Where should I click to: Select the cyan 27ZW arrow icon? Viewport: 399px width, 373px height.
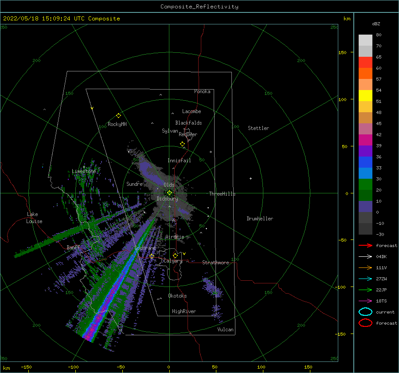pyautogui.click(x=365, y=279)
